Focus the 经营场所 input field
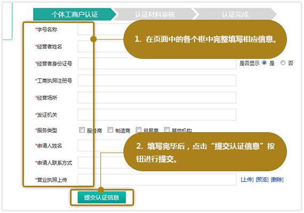 point(157,97)
